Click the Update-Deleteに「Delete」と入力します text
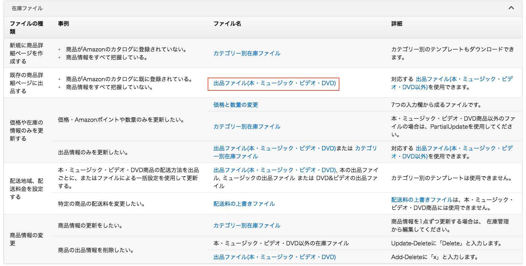 [x=446, y=243]
